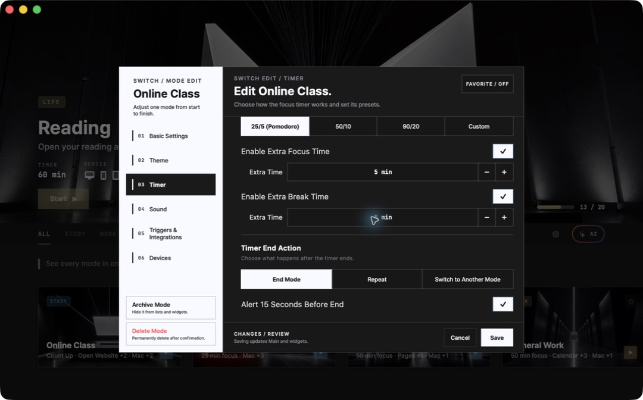Open the AI sparkle button
Viewport: 643px width, 400px height.
click(x=588, y=234)
